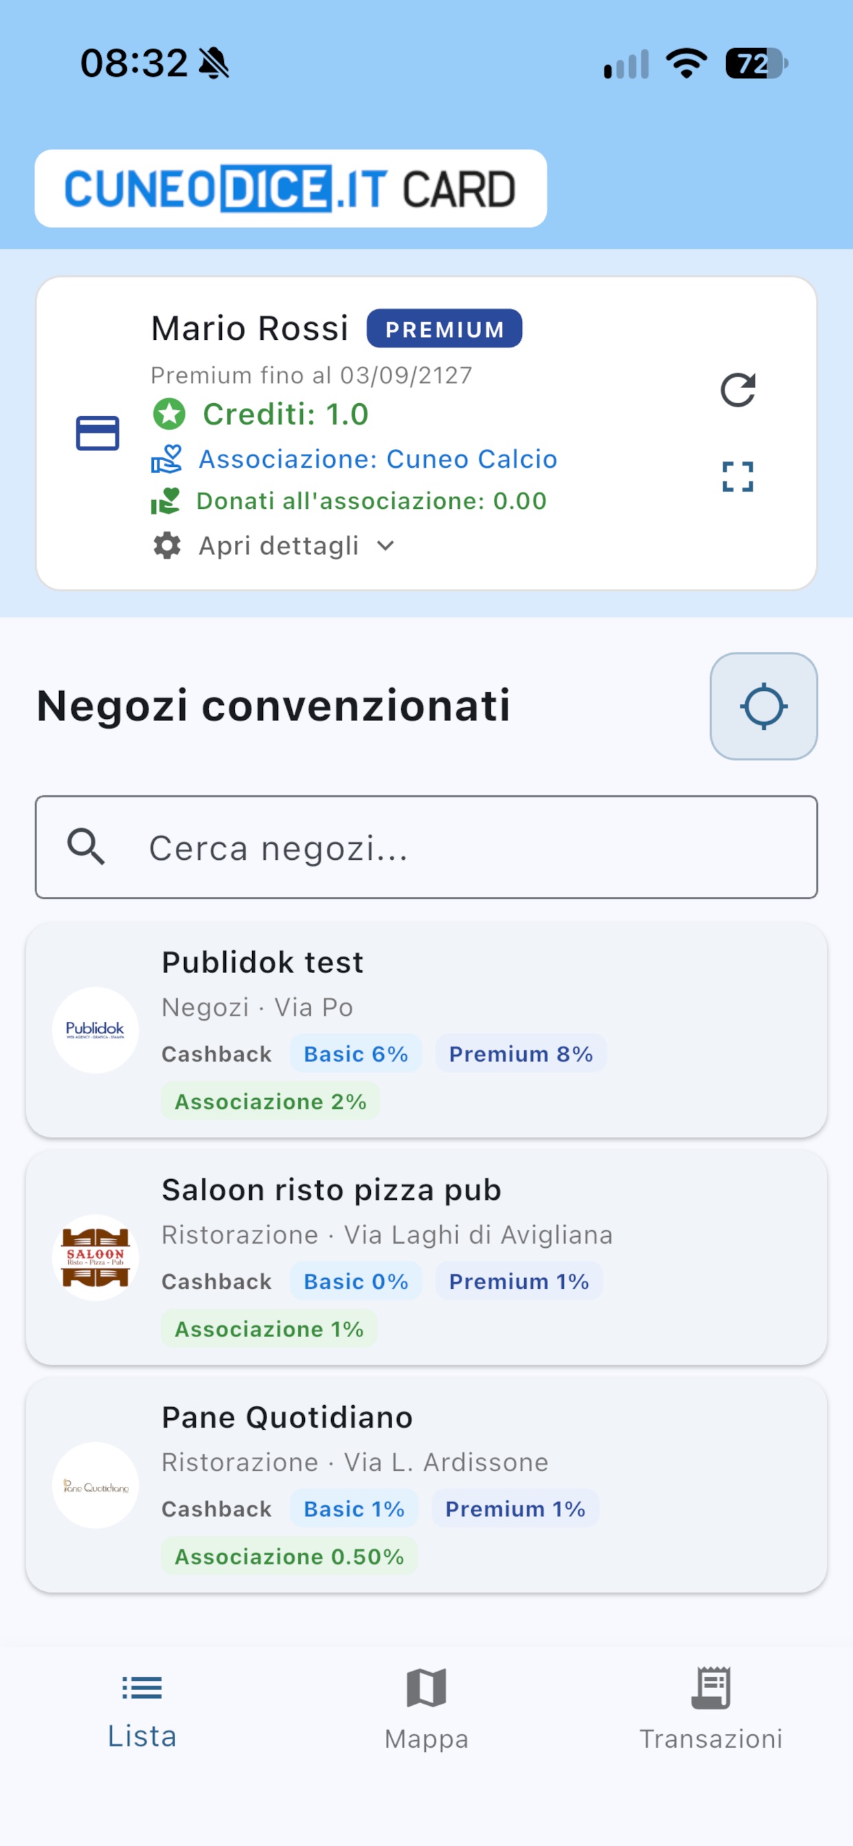Select the Lista tab
853x1846 pixels.
tap(142, 1709)
